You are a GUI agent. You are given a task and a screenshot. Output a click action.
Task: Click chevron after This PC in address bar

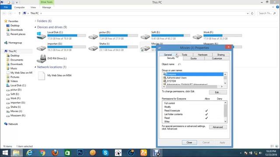tap(41, 14)
